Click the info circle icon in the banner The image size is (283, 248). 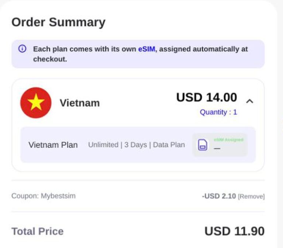point(23,49)
